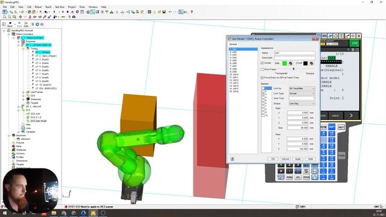Viewport: 386px width, 217px height.
Task: Click the red abort triangle icon
Action: tap(72, 12)
